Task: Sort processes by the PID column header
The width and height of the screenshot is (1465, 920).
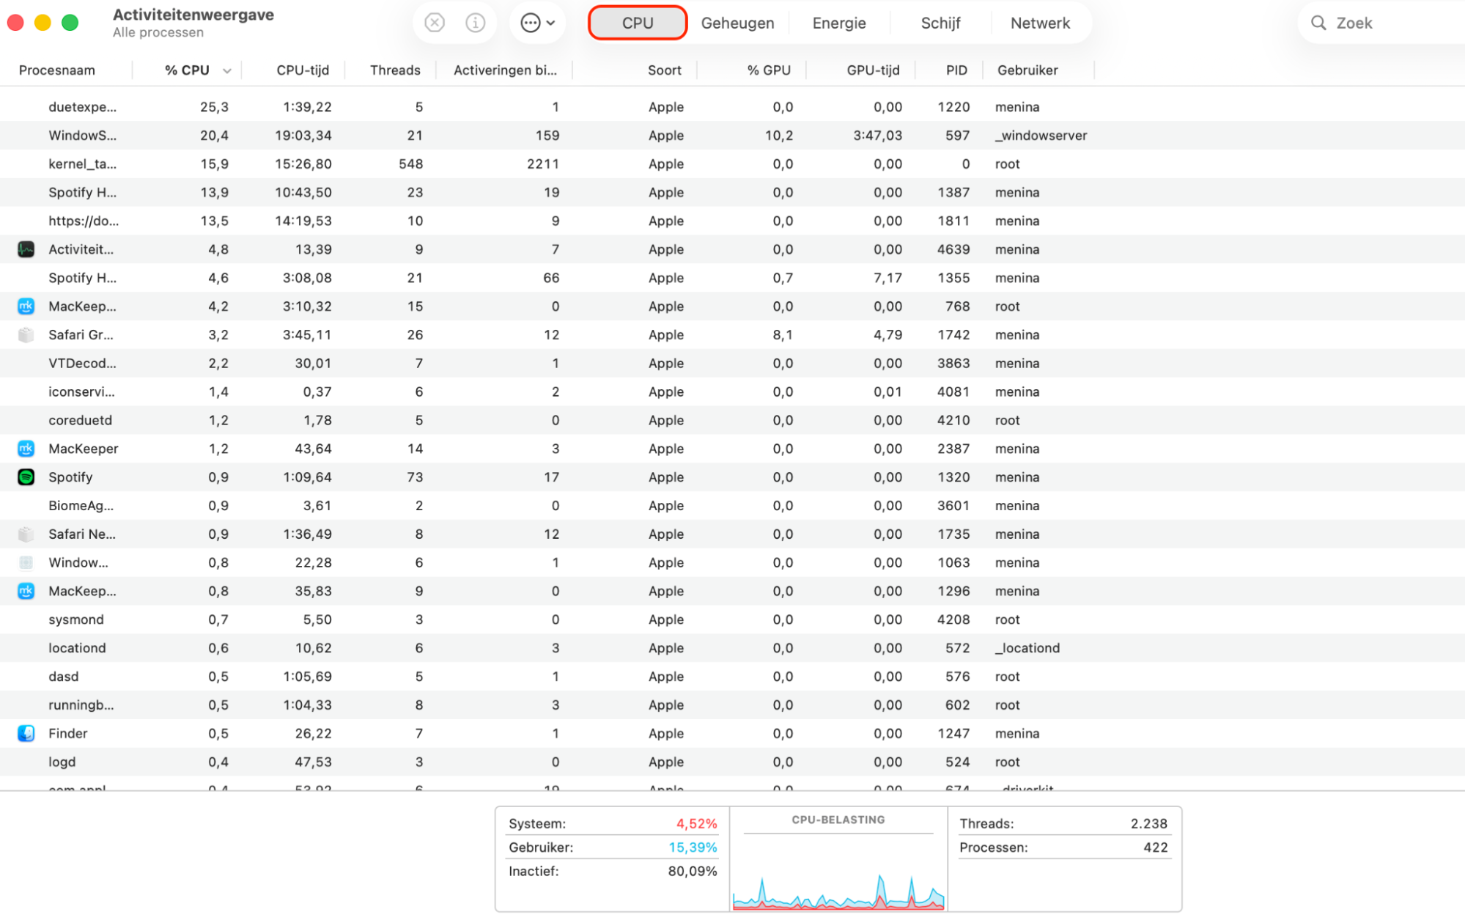Action: tap(956, 70)
